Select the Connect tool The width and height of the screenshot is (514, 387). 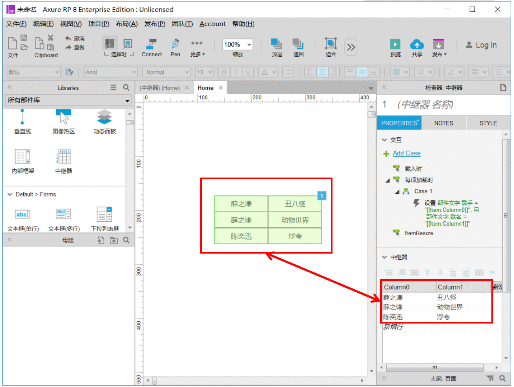click(x=152, y=48)
